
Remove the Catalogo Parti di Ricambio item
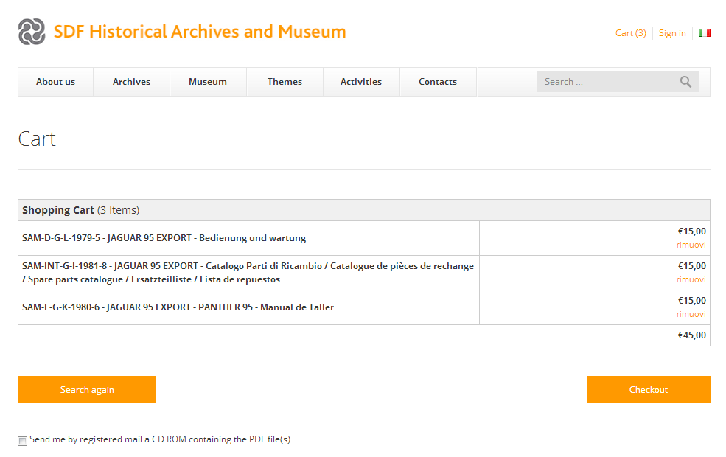coord(691,279)
